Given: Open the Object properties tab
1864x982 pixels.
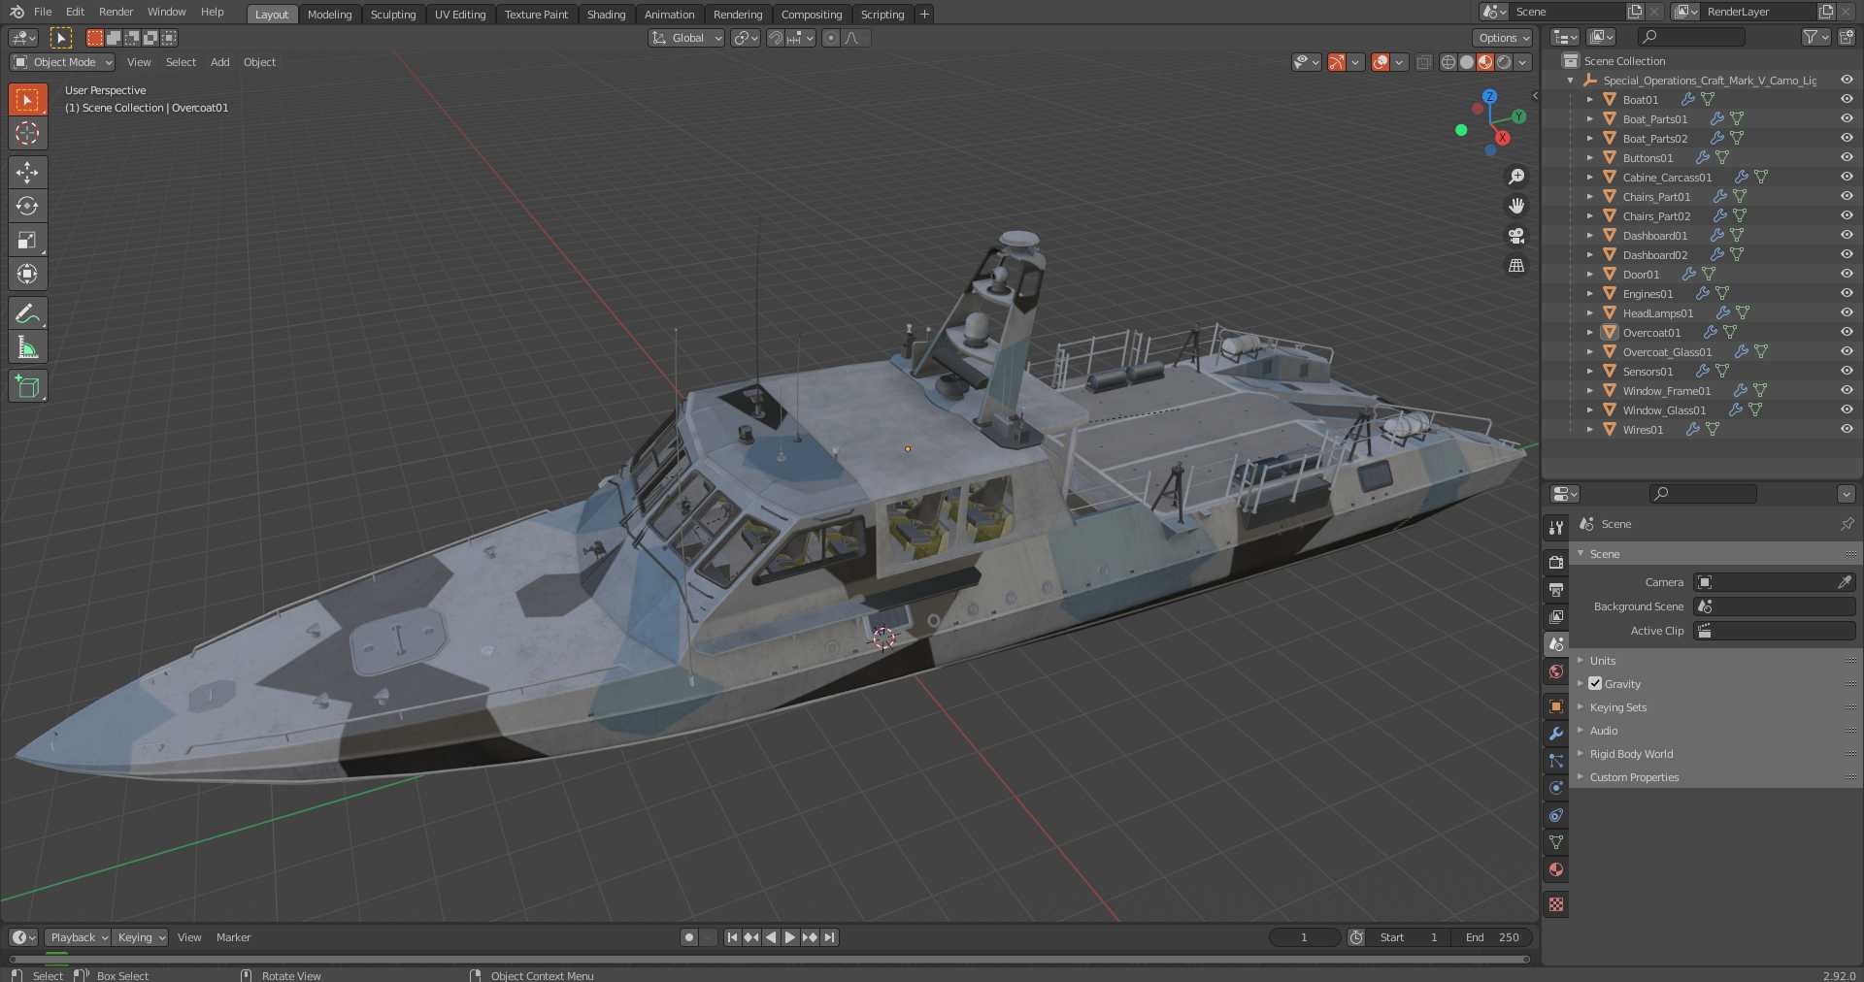Looking at the screenshot, I should tap(1556, 706).
